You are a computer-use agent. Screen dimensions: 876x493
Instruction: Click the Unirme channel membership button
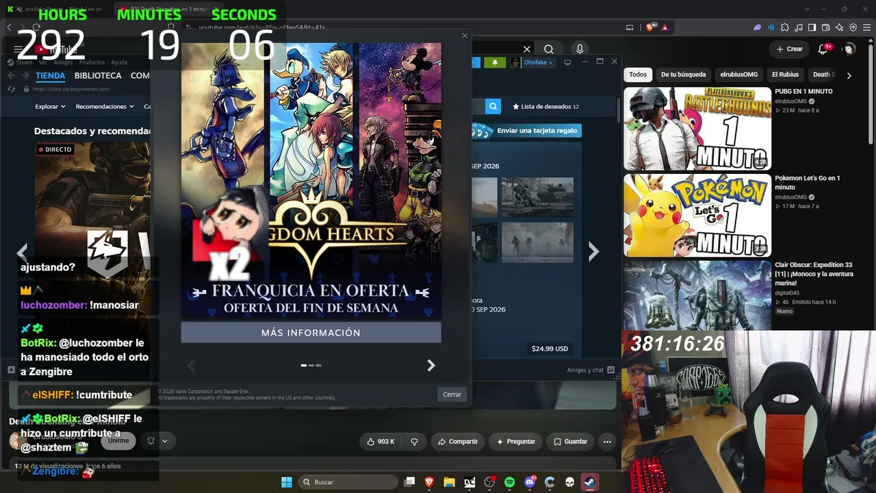click(x=118, y=441)
